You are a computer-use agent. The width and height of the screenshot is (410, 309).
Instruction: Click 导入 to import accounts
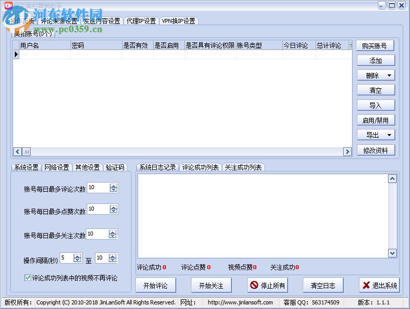(x=375, y=105)
